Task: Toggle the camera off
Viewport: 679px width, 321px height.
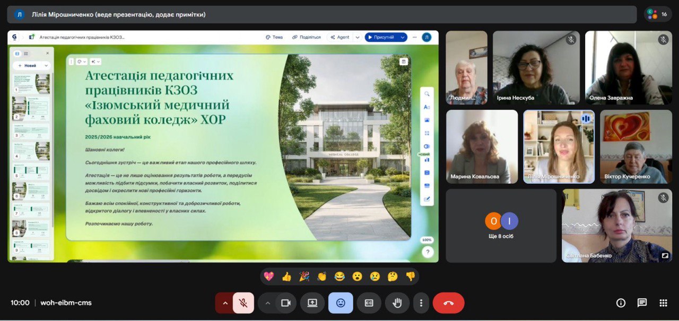Action: [286, 303]
